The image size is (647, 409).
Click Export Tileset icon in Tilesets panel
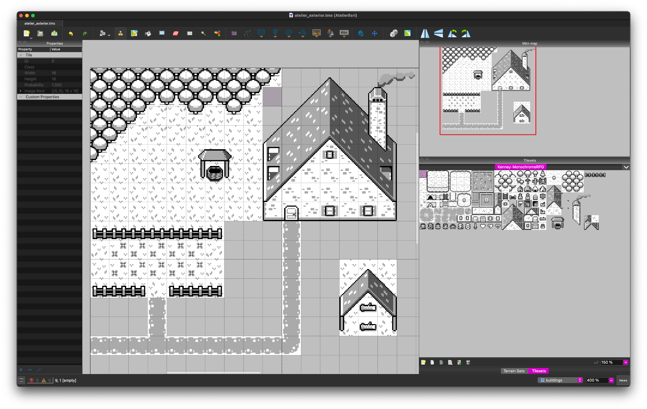[x=441, y=362]
